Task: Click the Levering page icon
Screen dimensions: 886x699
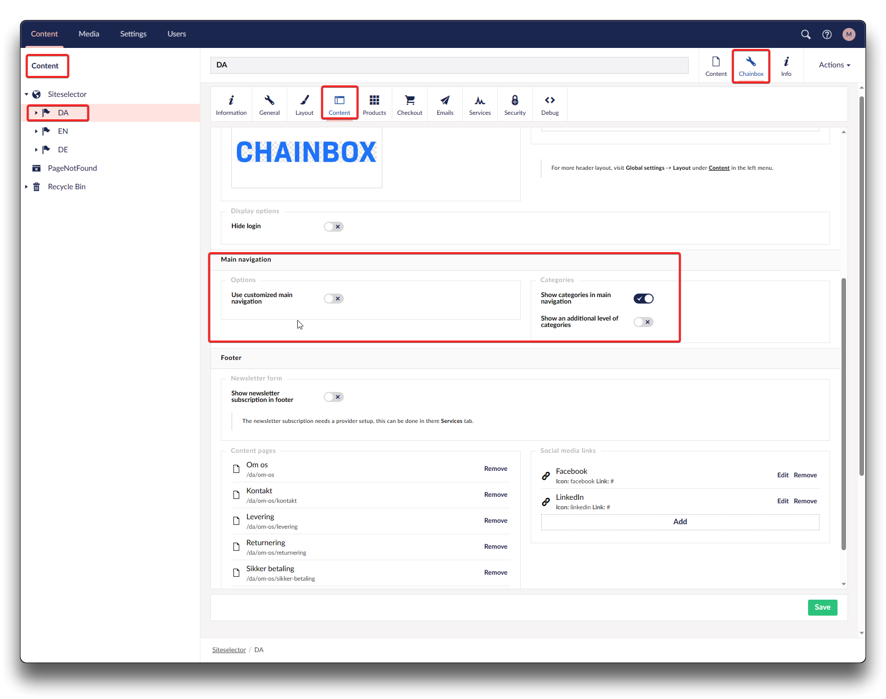Action: [236, 521]
